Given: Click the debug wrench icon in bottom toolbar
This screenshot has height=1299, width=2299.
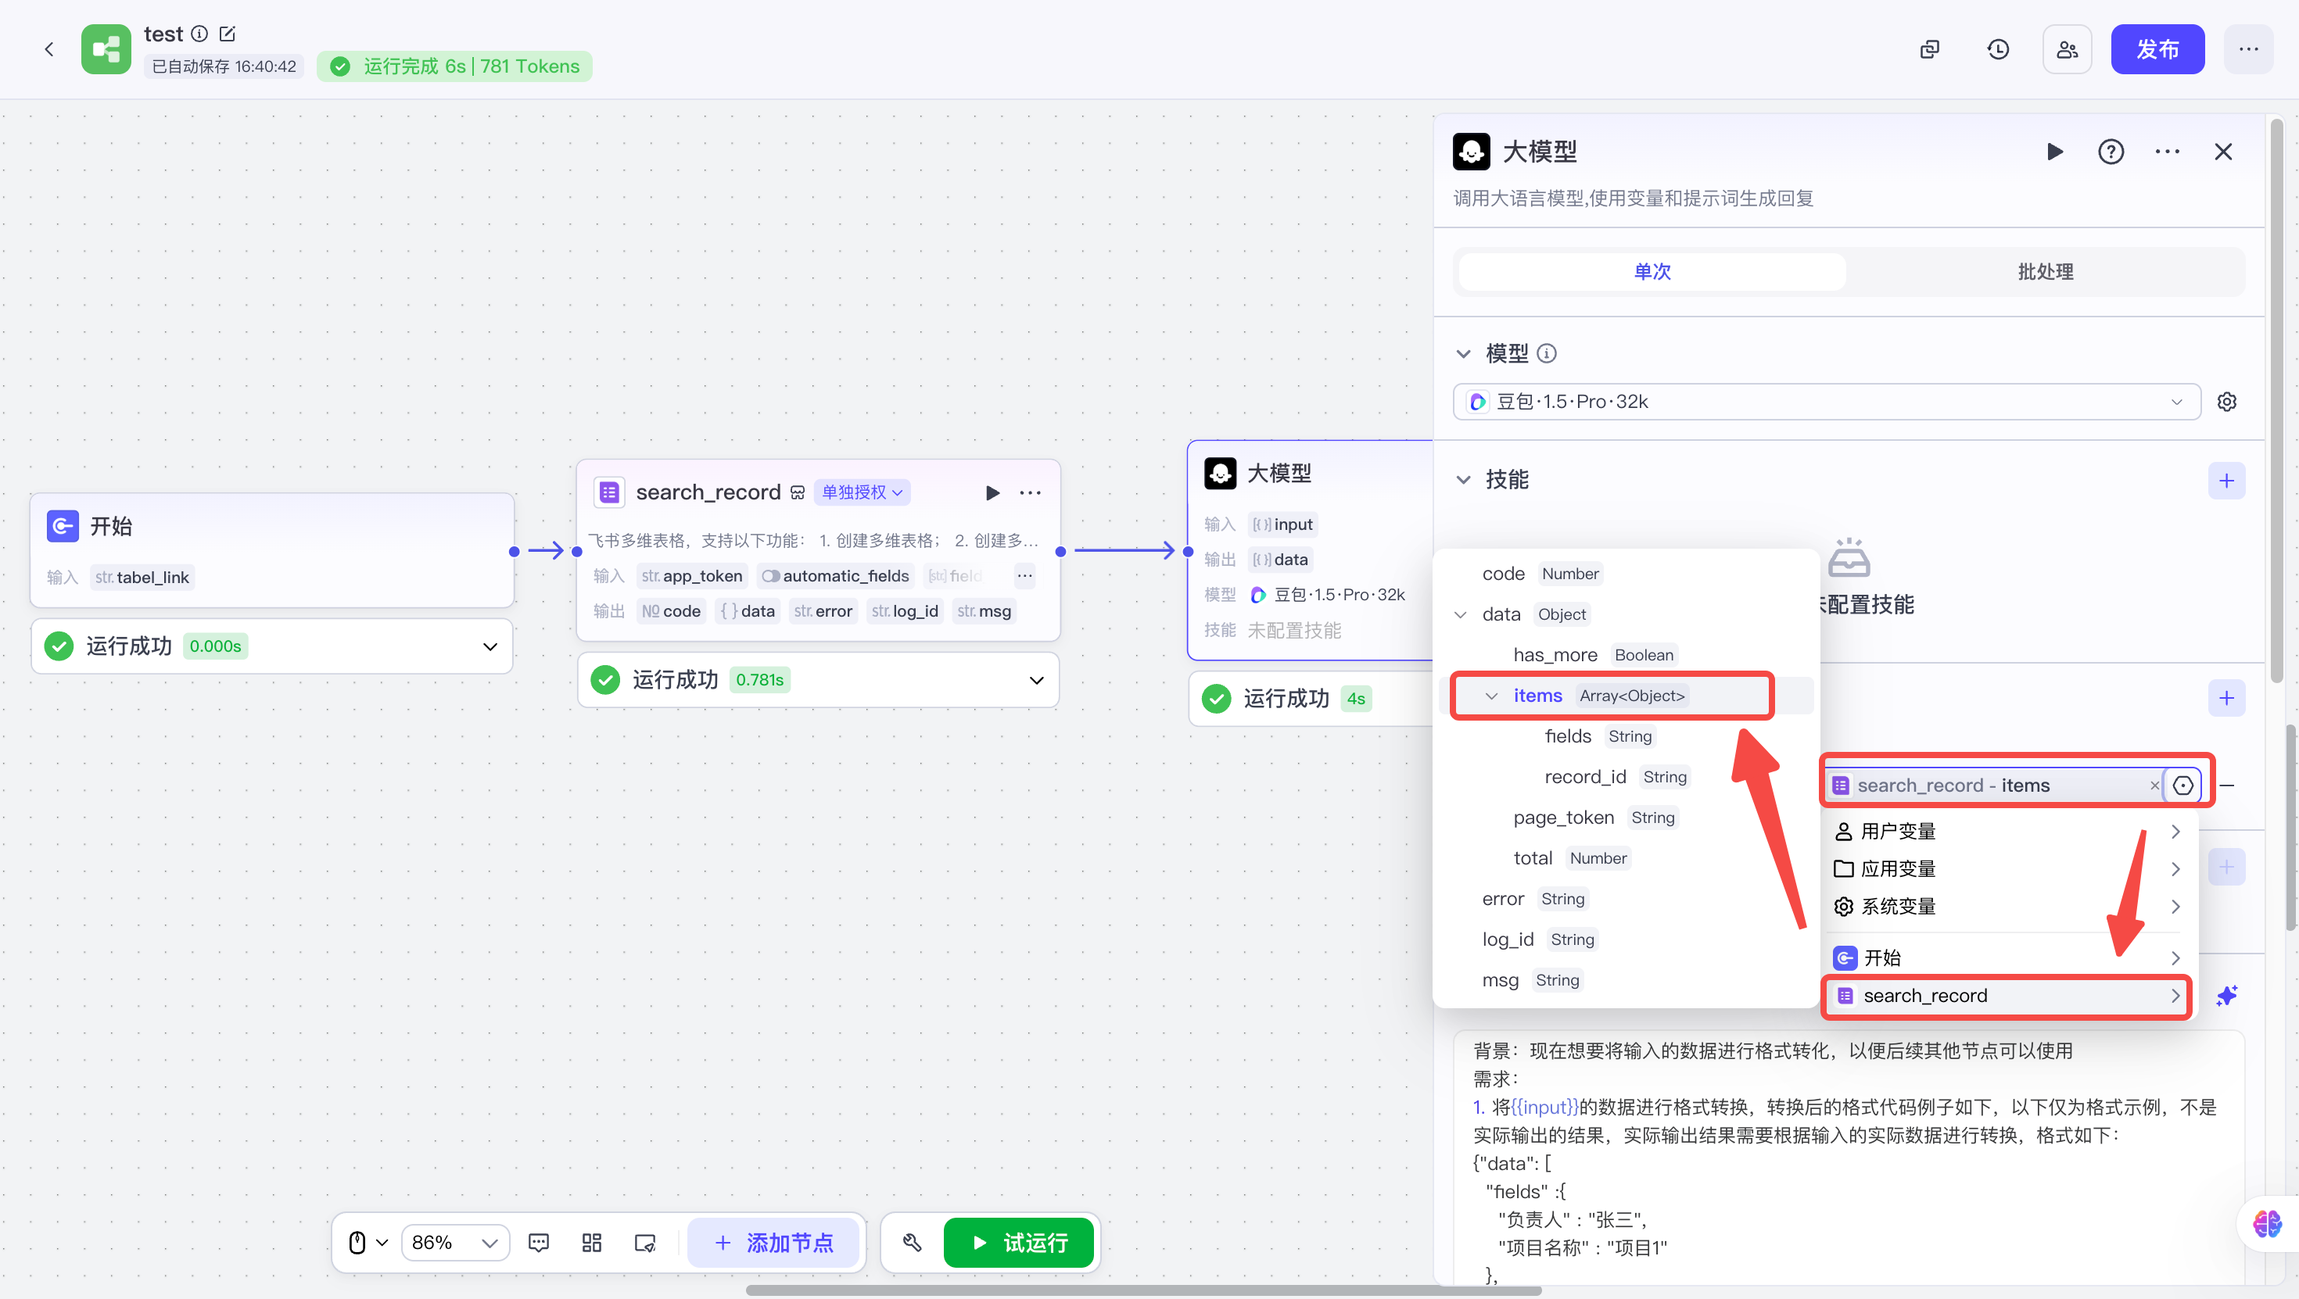Looking at the screenshot, I should (x=911, y=1242).
